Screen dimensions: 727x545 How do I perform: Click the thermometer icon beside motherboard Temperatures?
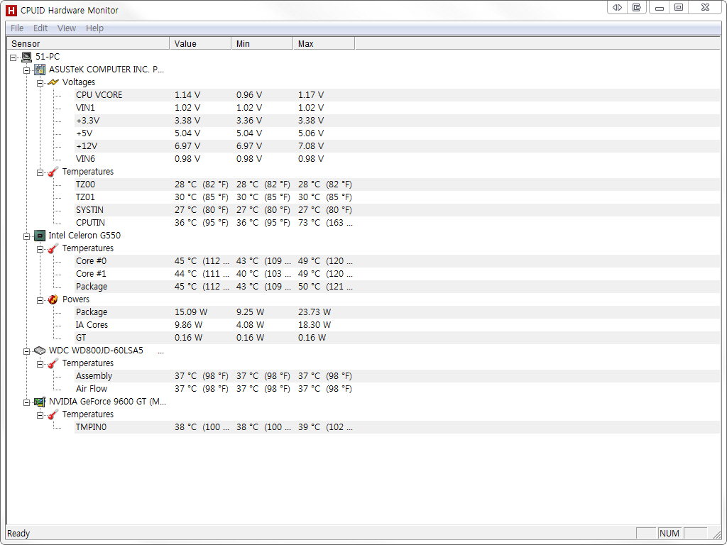tap(53, 172)
